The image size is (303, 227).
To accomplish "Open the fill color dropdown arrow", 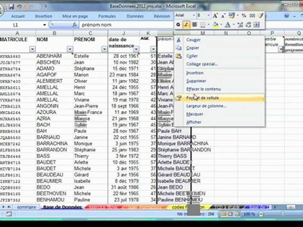I will pos(221,25).
